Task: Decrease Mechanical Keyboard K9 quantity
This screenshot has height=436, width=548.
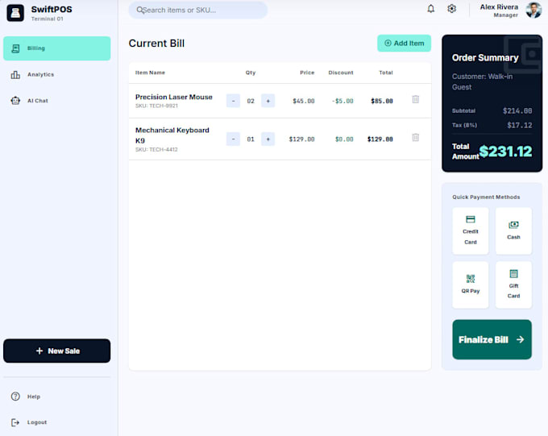Action: [x=233, y=139]
